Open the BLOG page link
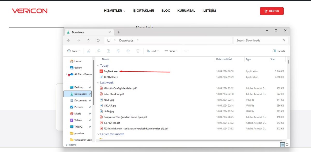Image resolution: width=311 pixels, height=152 pixels. point(166,11)
